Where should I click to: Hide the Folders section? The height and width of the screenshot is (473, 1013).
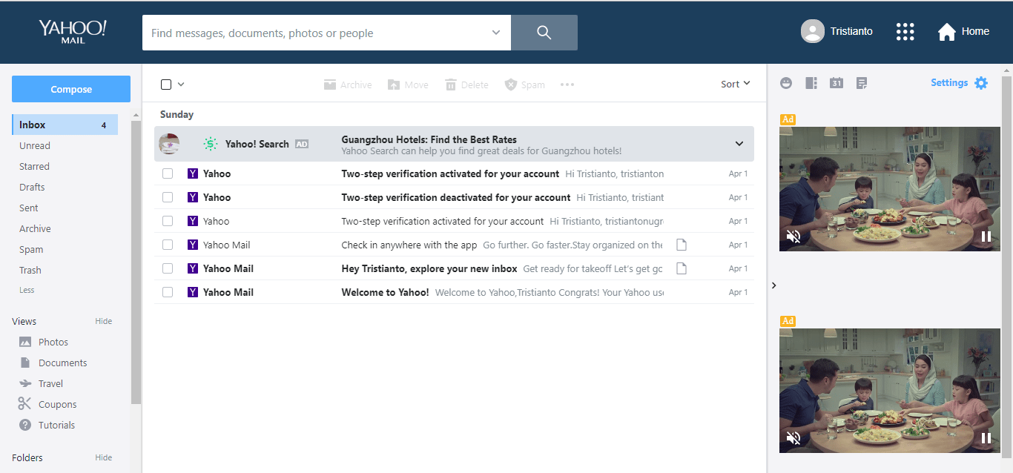click(x=104, y=457)
